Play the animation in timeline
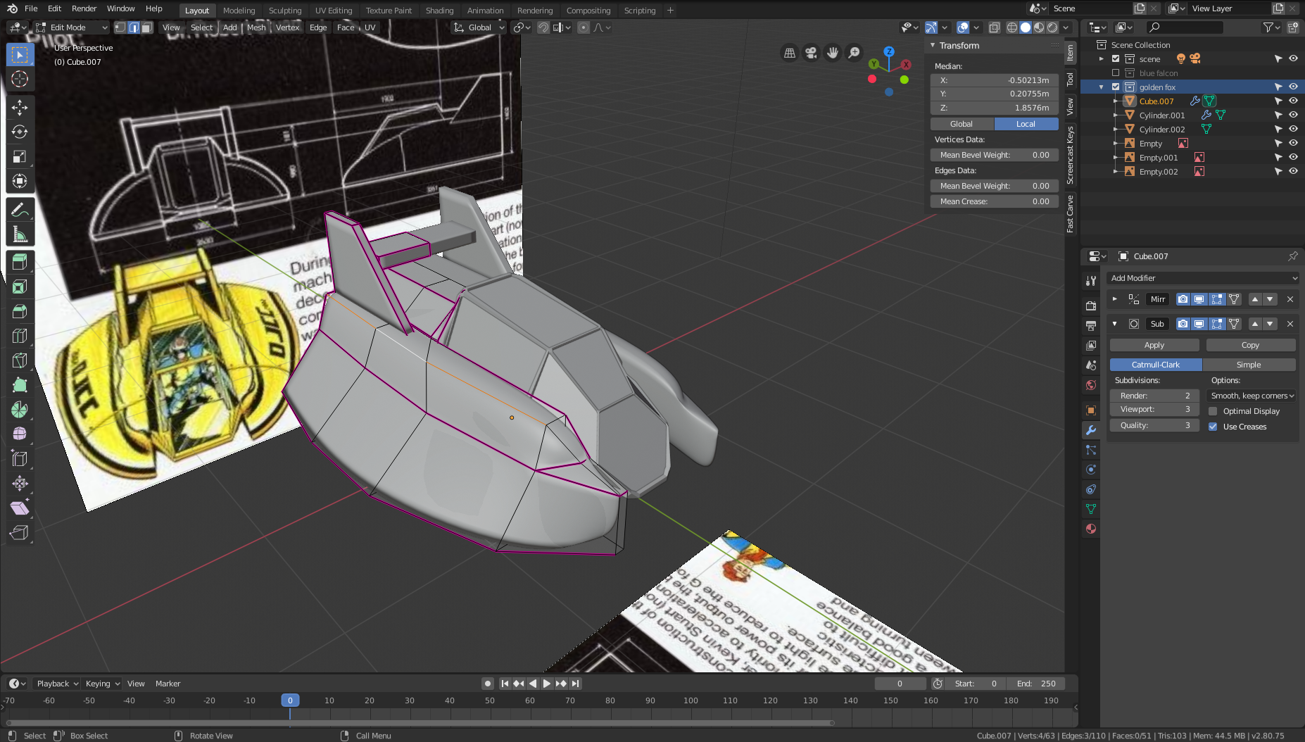1305x742 pixels. [x=547, y=684]
